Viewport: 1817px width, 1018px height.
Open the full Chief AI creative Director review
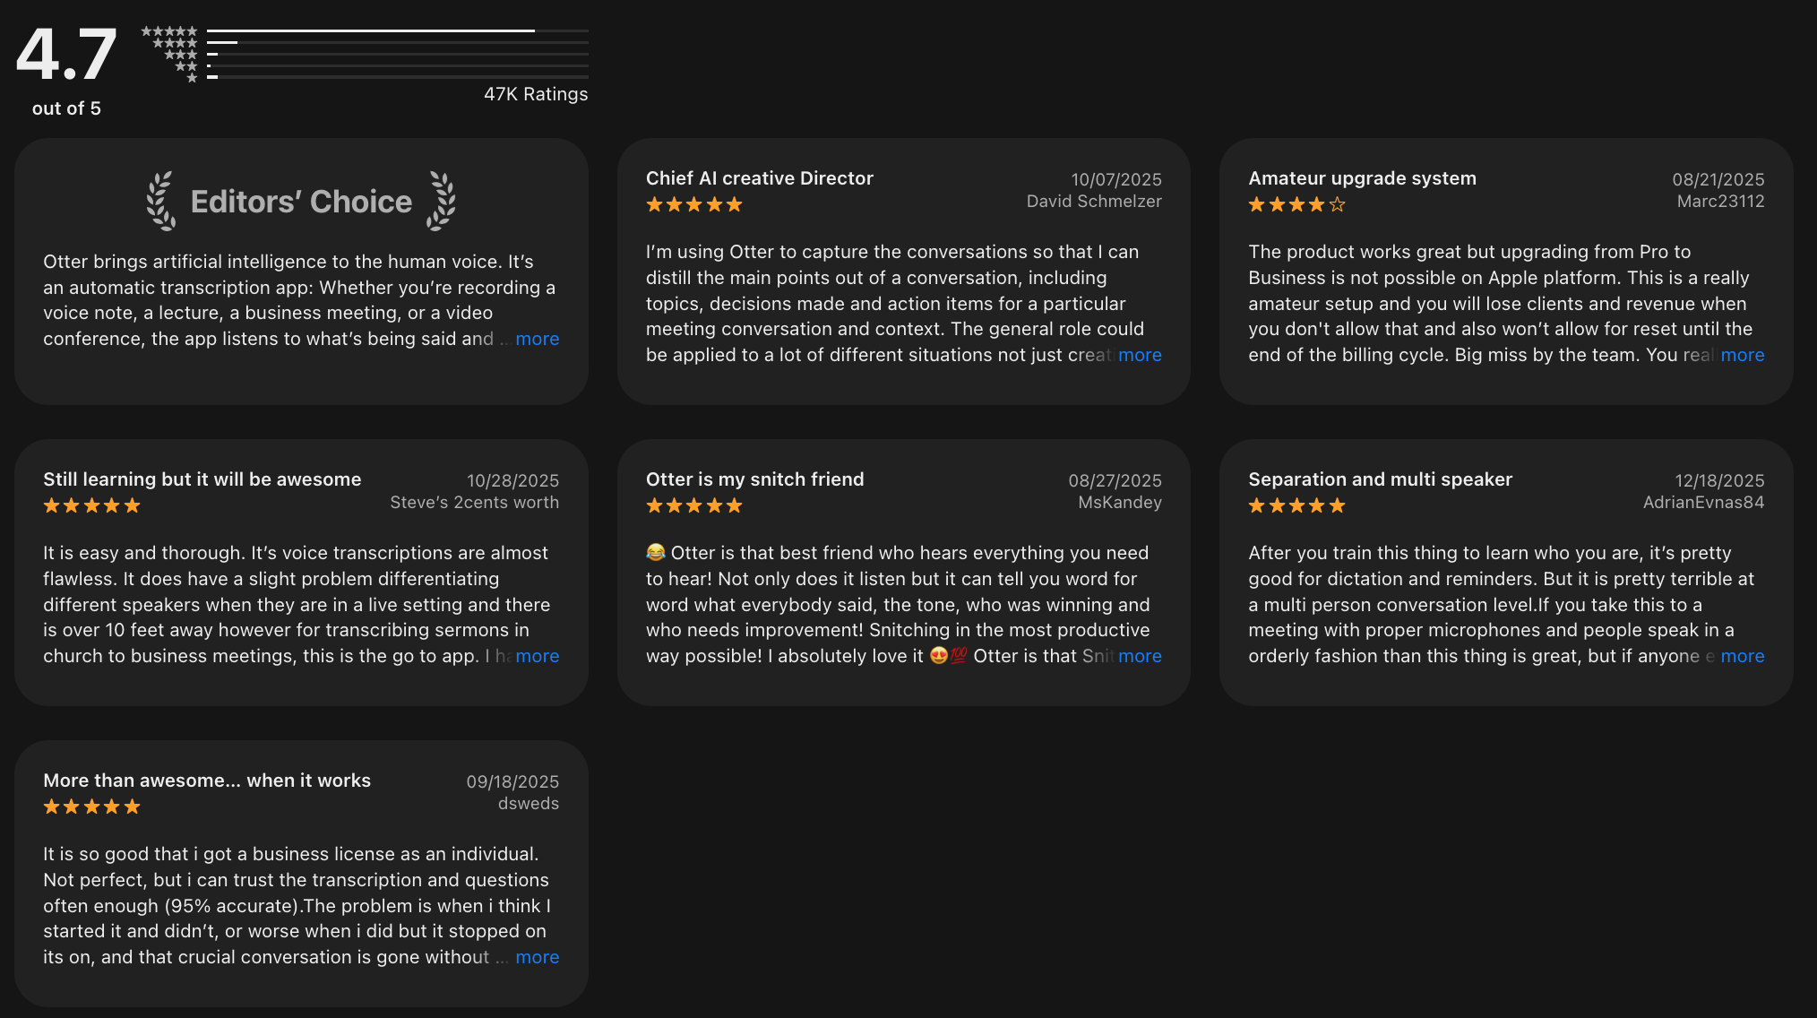tap(1140, 355)
